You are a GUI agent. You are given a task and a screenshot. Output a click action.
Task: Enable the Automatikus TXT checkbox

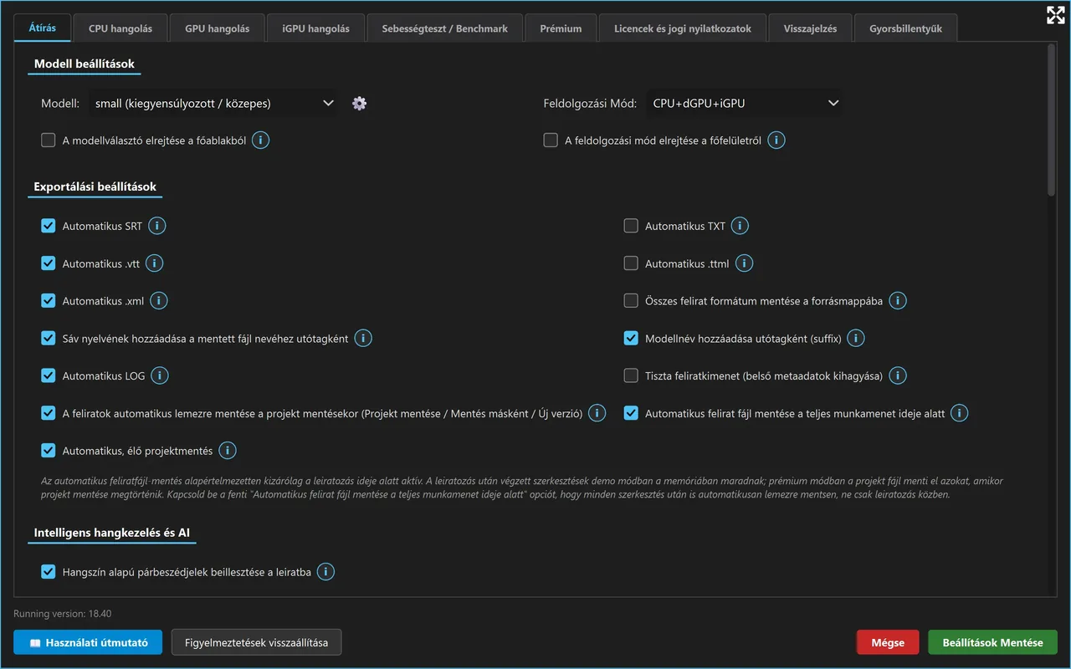631,226
